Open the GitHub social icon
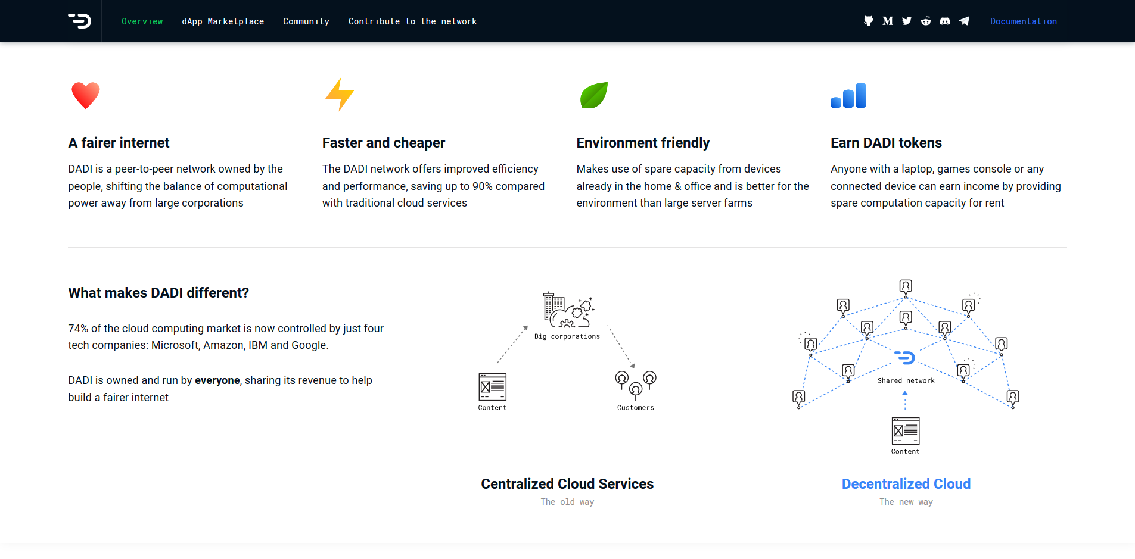1135x559 pixels. pyautogui.click(x=868, y=21)
